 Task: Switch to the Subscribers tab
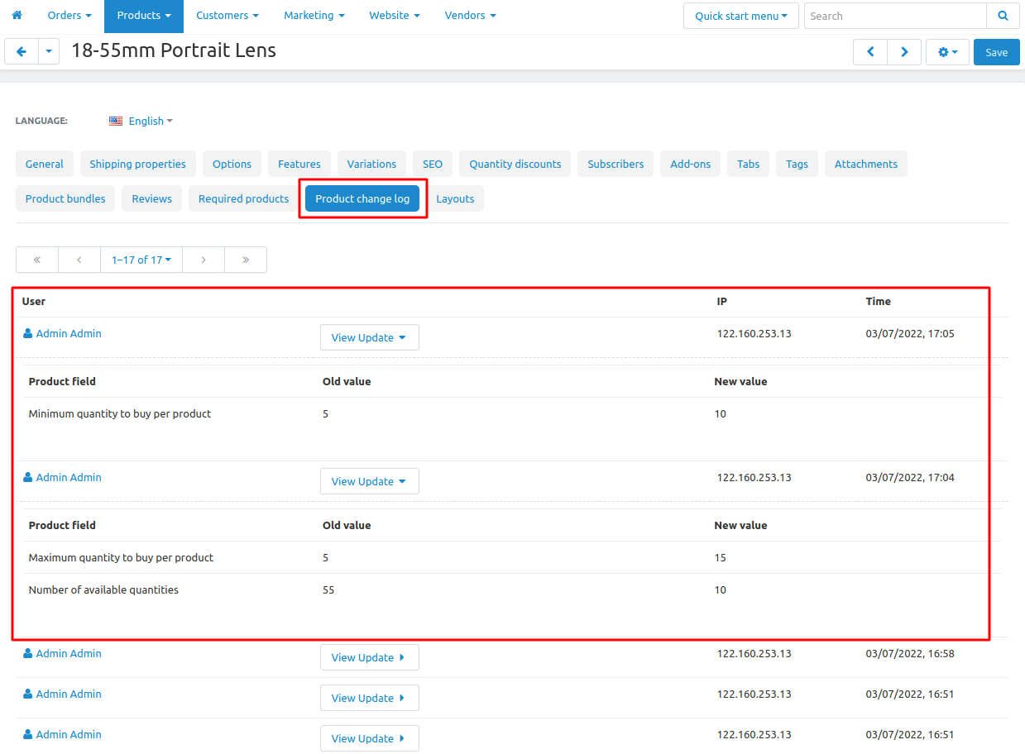615,164
